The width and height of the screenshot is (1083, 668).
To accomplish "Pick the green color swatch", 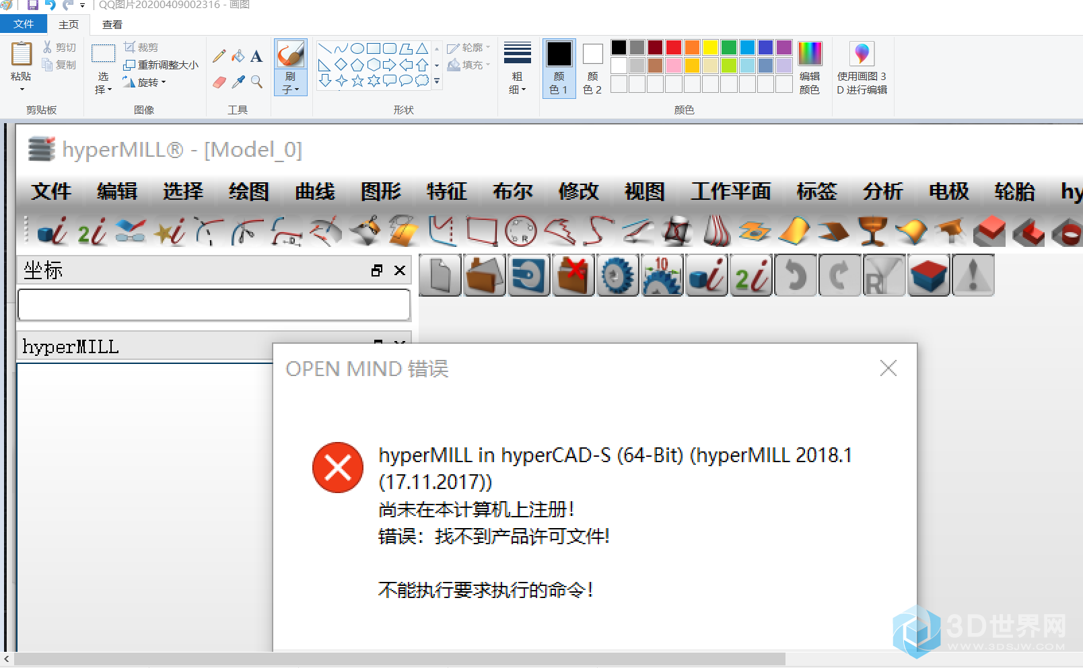I will coord(729,47).
